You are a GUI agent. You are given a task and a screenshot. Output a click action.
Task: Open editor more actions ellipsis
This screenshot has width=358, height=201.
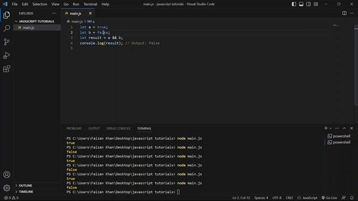(352, 13)
